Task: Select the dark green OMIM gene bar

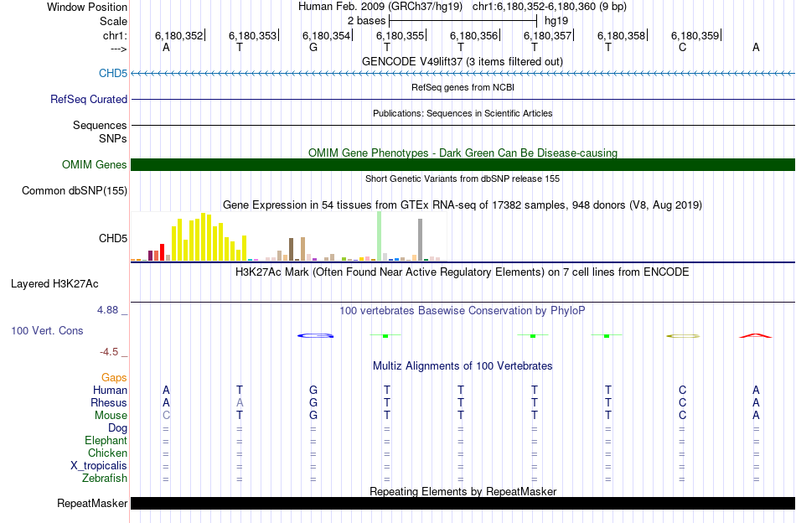Action: [x=463, y=164]
